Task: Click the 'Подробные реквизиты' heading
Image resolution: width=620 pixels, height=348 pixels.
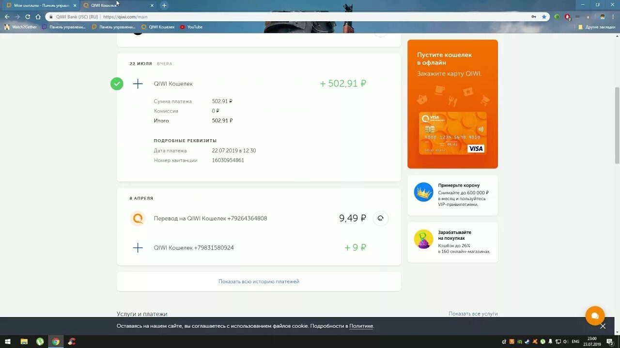Action: 185,141
